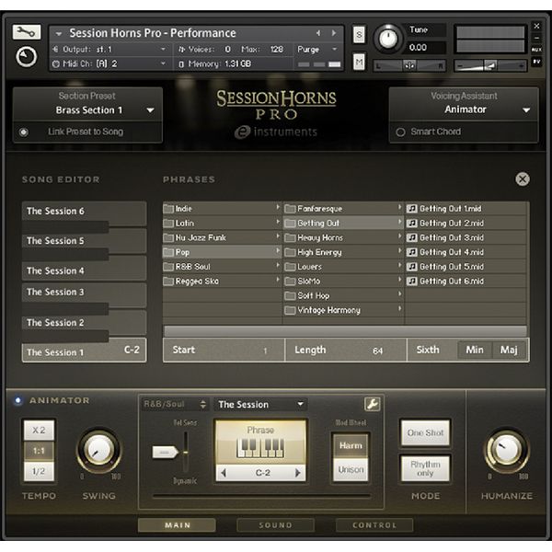
Task: Open the Output st.1 dropdown
Action: click(109, 50)
